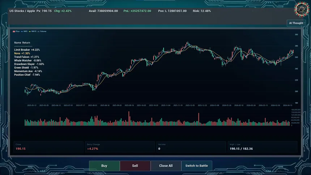Click Switch to Battle
Image resolution: width=311 pixels, height=175 pixels.
(197, 166)
